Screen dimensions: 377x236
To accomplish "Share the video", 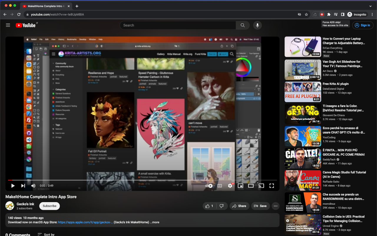I will [x=239, y=206].
